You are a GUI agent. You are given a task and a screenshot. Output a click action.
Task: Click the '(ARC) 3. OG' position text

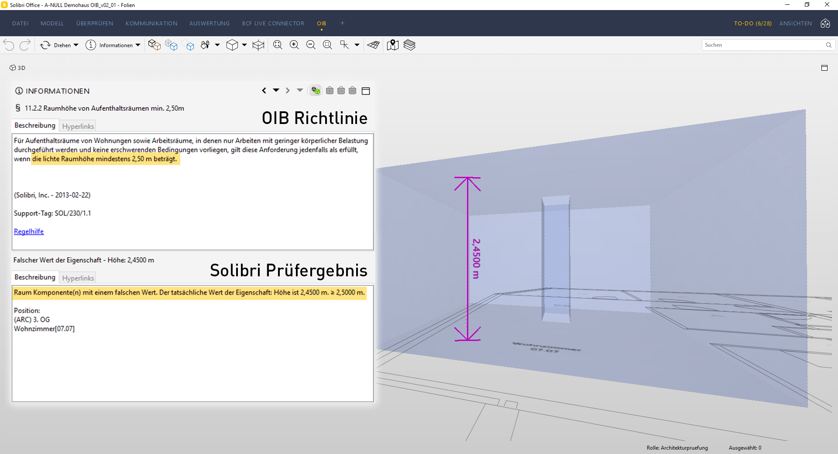coord(32,320)
